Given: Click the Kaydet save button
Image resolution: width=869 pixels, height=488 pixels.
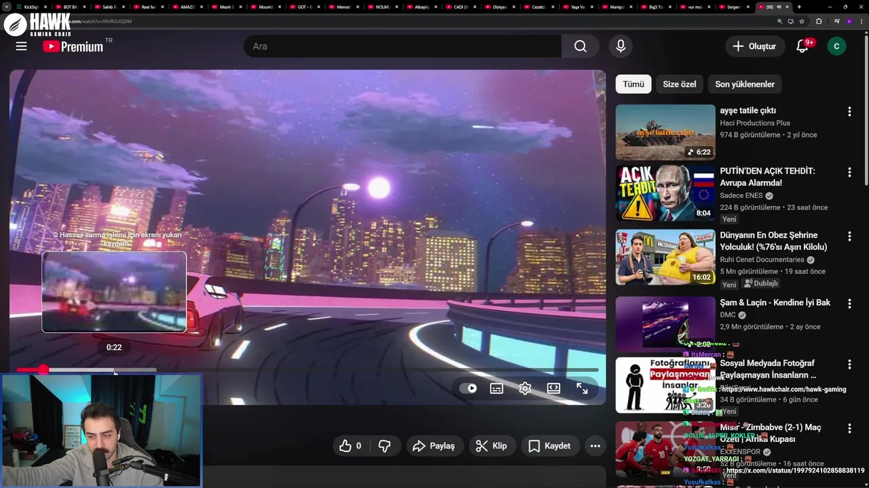Looking at the screenshot, I should (x=550, y=446).
